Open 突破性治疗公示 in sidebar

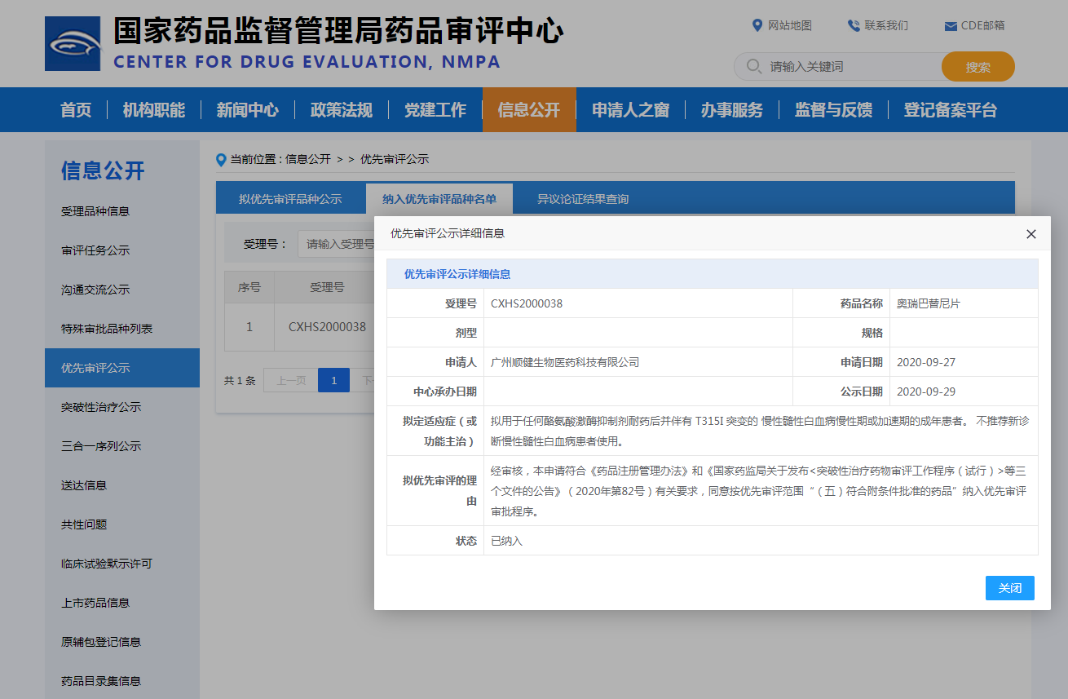tap(101, 407)
